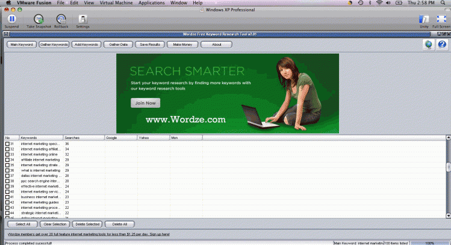This screenshot has width=451, height=245.
Task: Click Delete All button
Action: point(120,224)
